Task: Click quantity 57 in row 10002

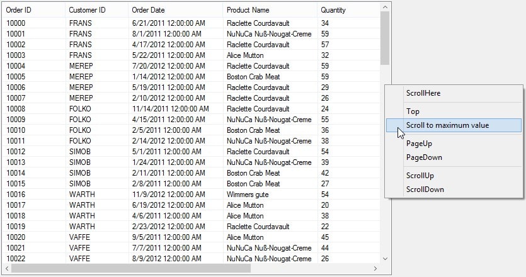Action: [x=349, y=45]
